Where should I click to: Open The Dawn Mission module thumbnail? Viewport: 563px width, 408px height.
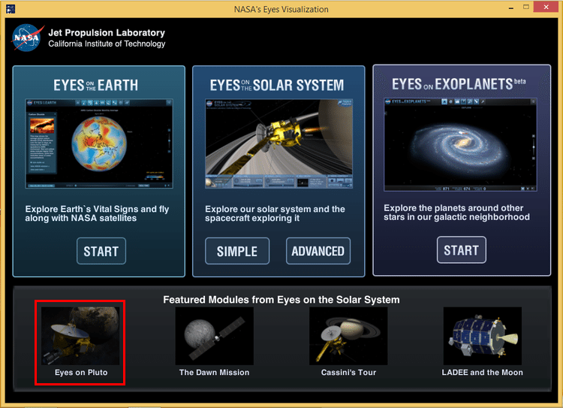click(x=215, y=336)
